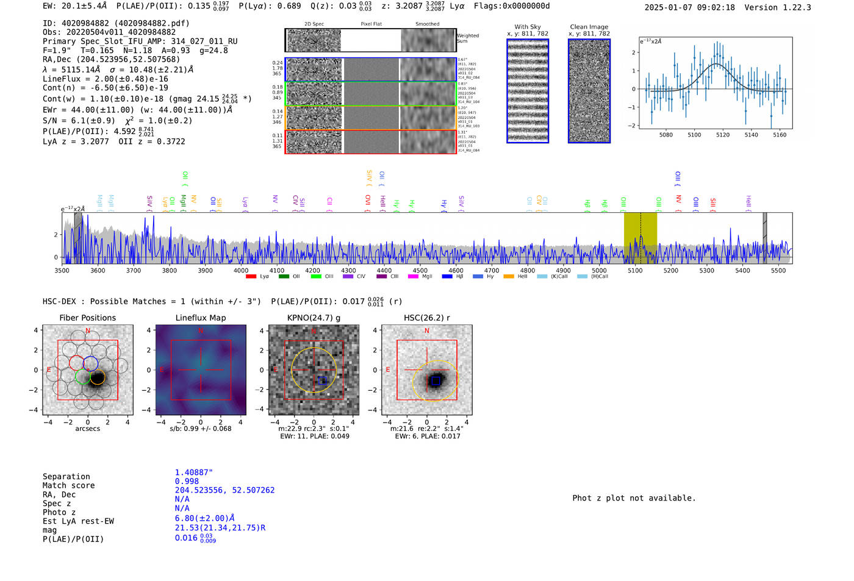Click the blue fiber circle in Fiber Positions
The image size is (854, 581).
tap(90, 363)
